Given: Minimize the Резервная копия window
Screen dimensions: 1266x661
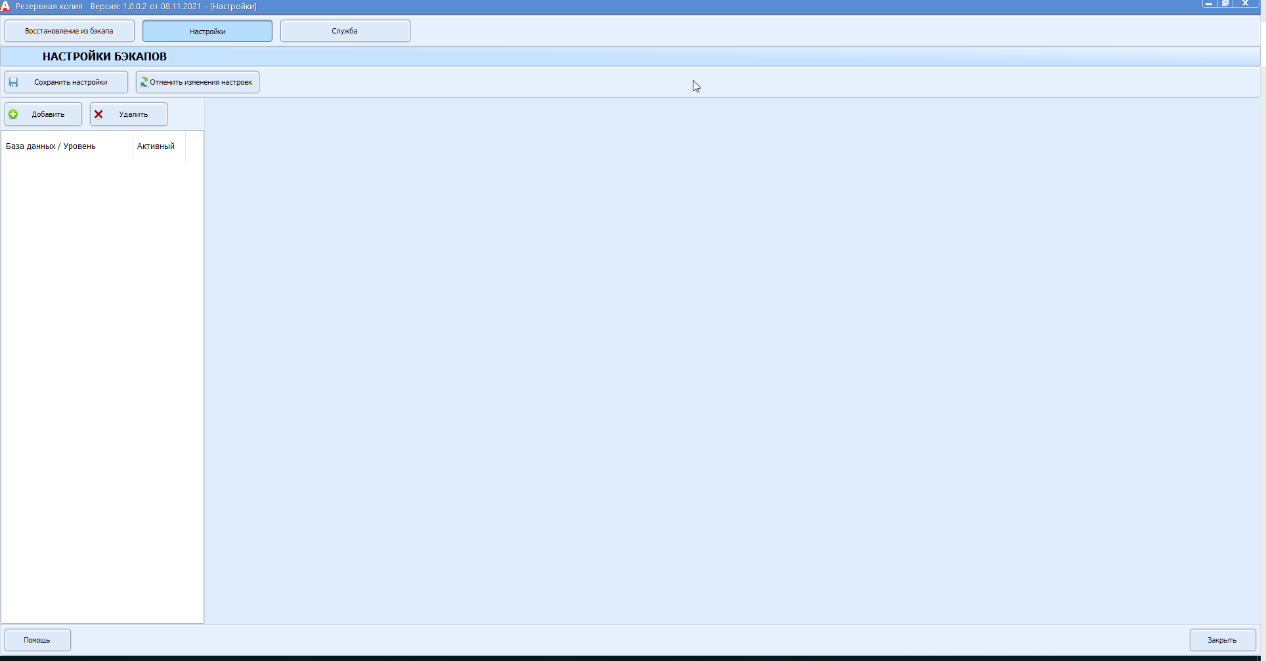Looking at the screenshot, I should 1209,3.
